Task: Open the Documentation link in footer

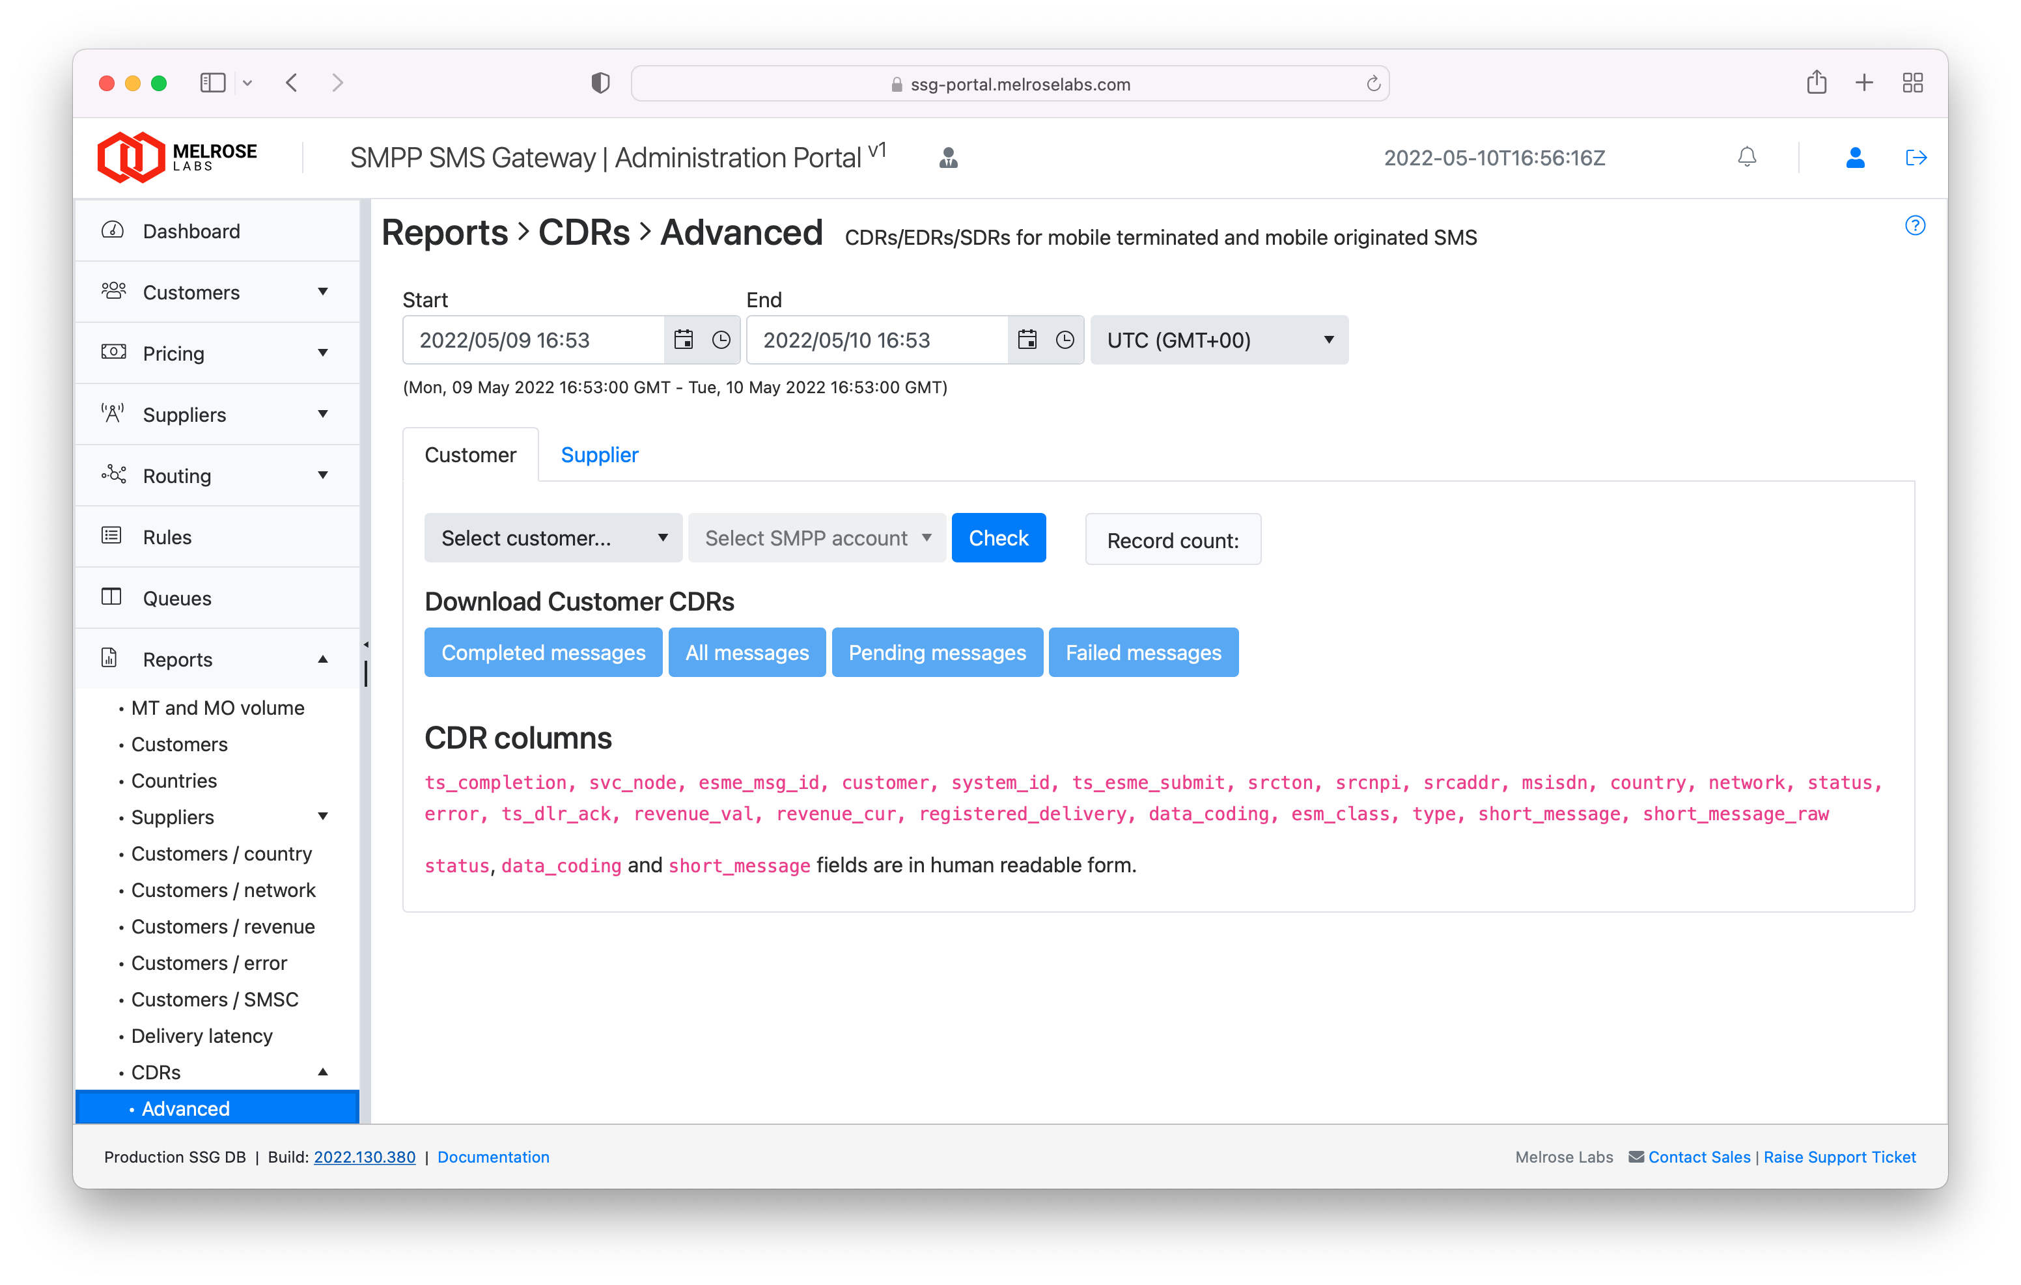Action: pos(493,1157)
